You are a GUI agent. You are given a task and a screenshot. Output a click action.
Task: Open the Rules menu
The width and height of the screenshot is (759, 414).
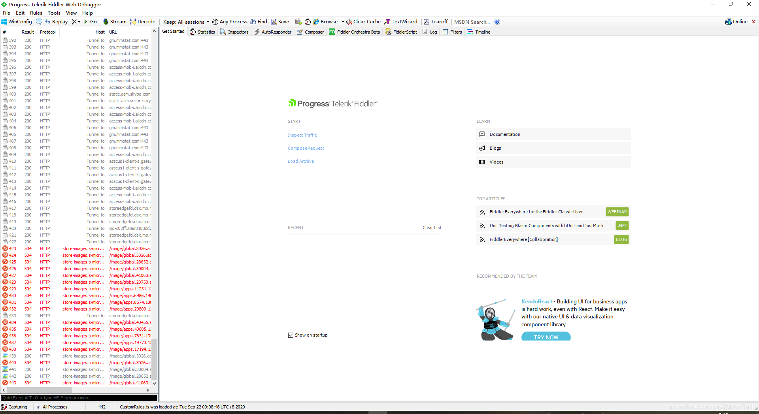tap(36, 13)
